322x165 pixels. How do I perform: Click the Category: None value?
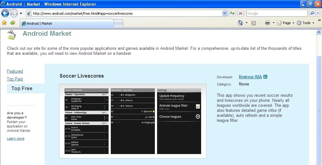[x=244, y=84]
